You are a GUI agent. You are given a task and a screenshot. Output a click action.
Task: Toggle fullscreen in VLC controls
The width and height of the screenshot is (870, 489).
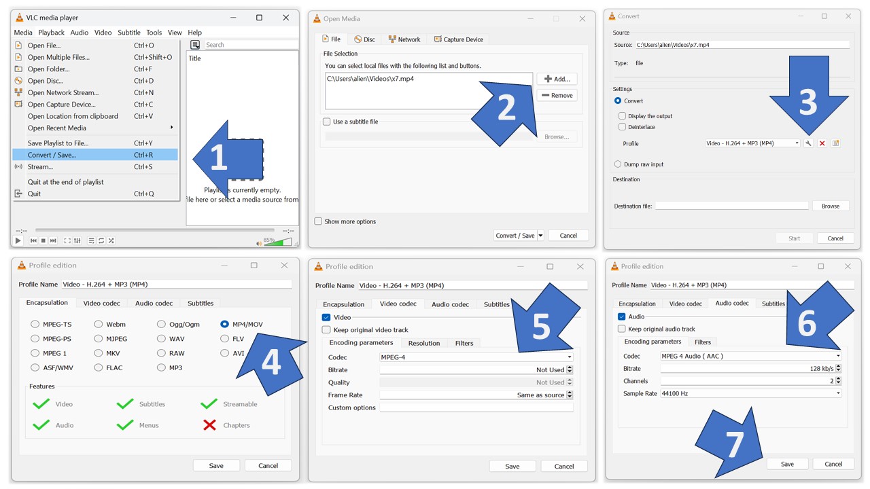[67, 241]
